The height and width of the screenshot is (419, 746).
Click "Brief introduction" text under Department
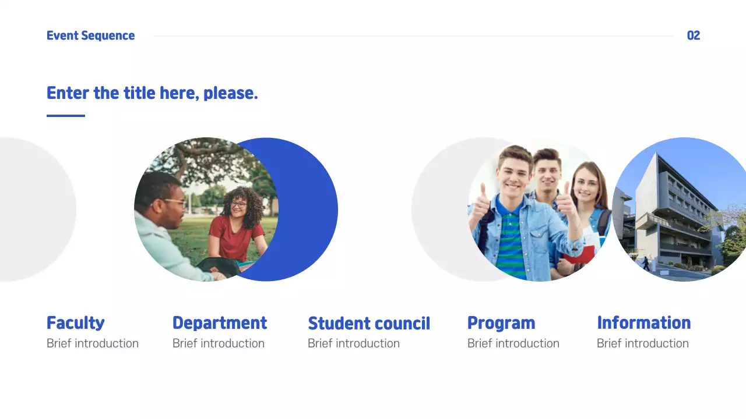tap(219, 343)
